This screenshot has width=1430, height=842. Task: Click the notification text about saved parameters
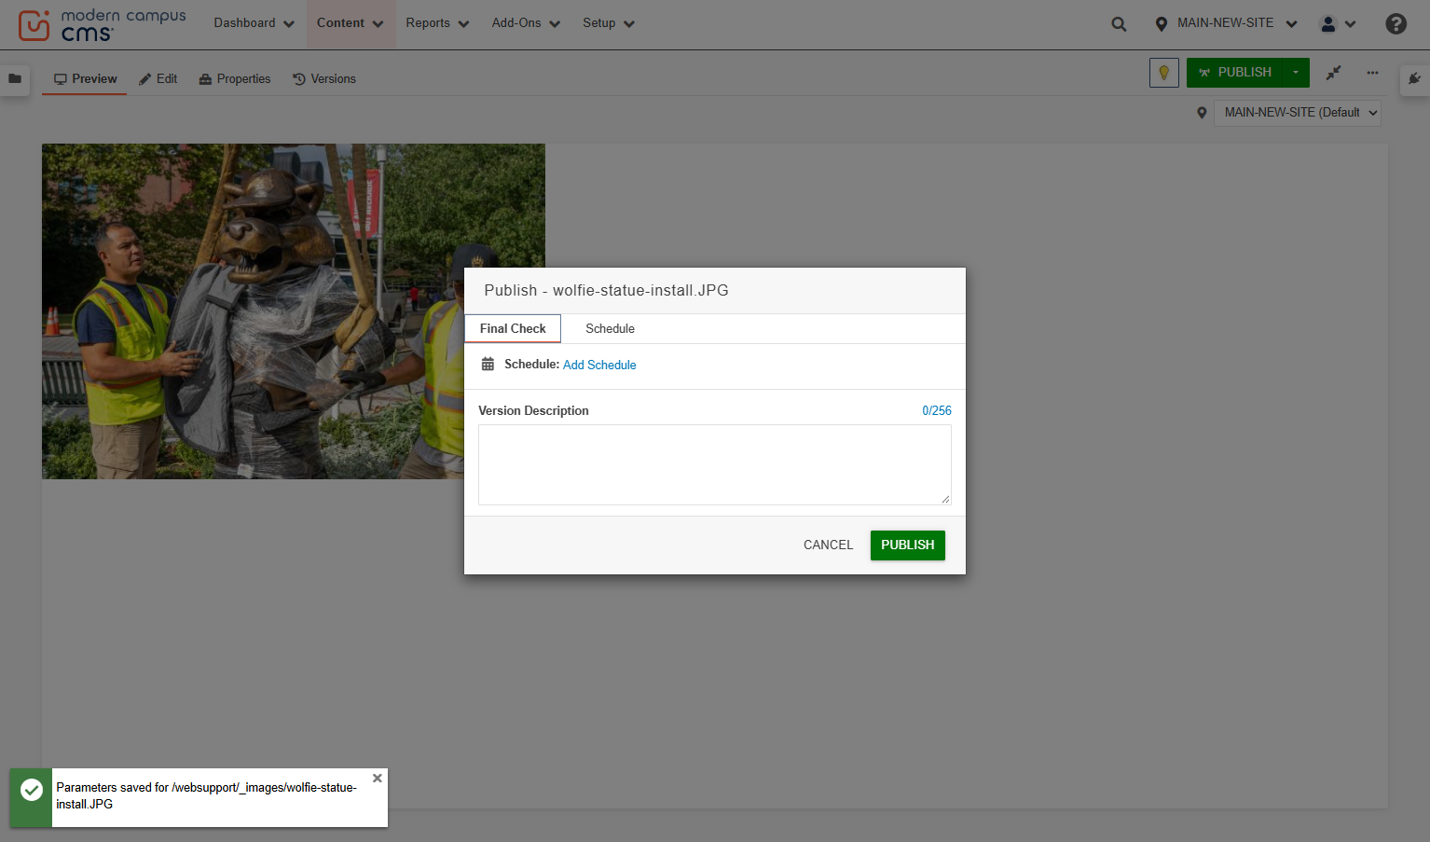(206, 796)
